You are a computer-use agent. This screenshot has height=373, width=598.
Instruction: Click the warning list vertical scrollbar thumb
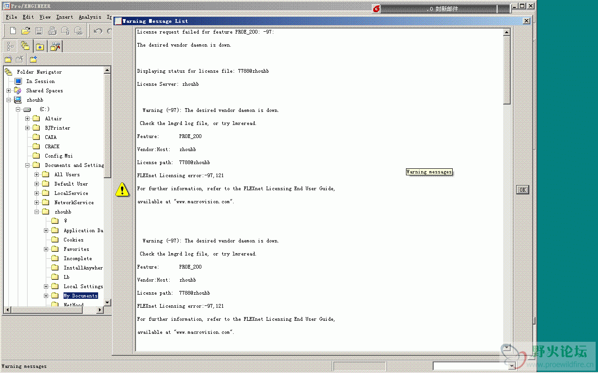(507, 70)
